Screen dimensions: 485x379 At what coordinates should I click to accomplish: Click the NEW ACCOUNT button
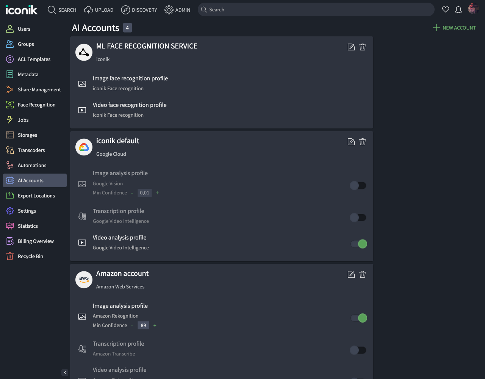[454, 28]
